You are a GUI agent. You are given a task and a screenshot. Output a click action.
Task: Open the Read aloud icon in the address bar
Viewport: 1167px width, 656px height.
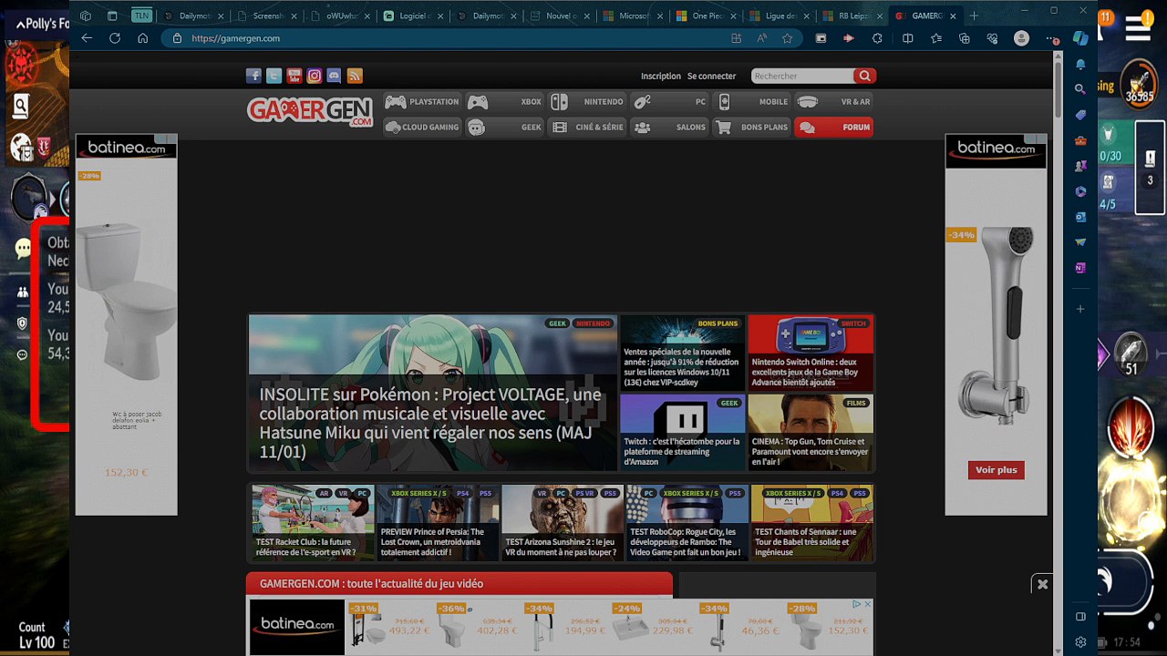[x=761, y=38]
